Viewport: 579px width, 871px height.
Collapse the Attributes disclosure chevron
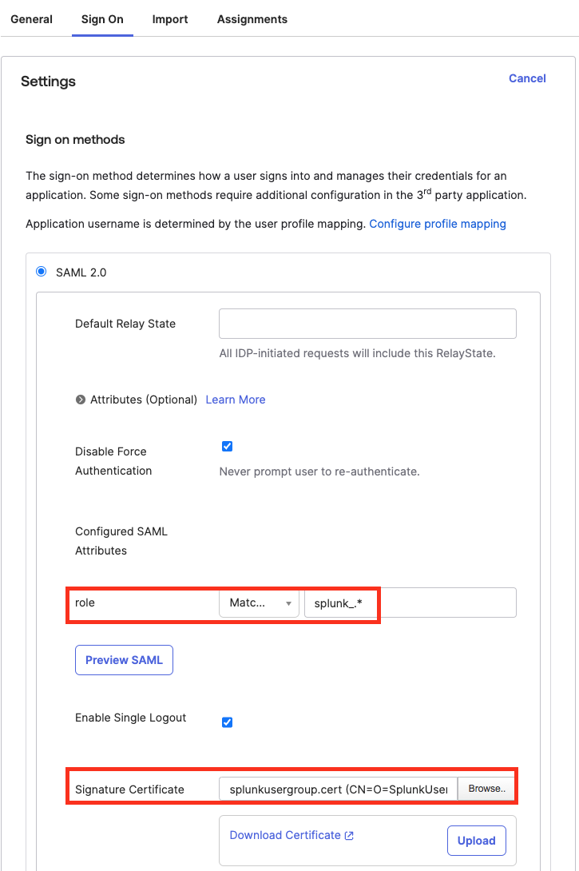tap(81, 399)
